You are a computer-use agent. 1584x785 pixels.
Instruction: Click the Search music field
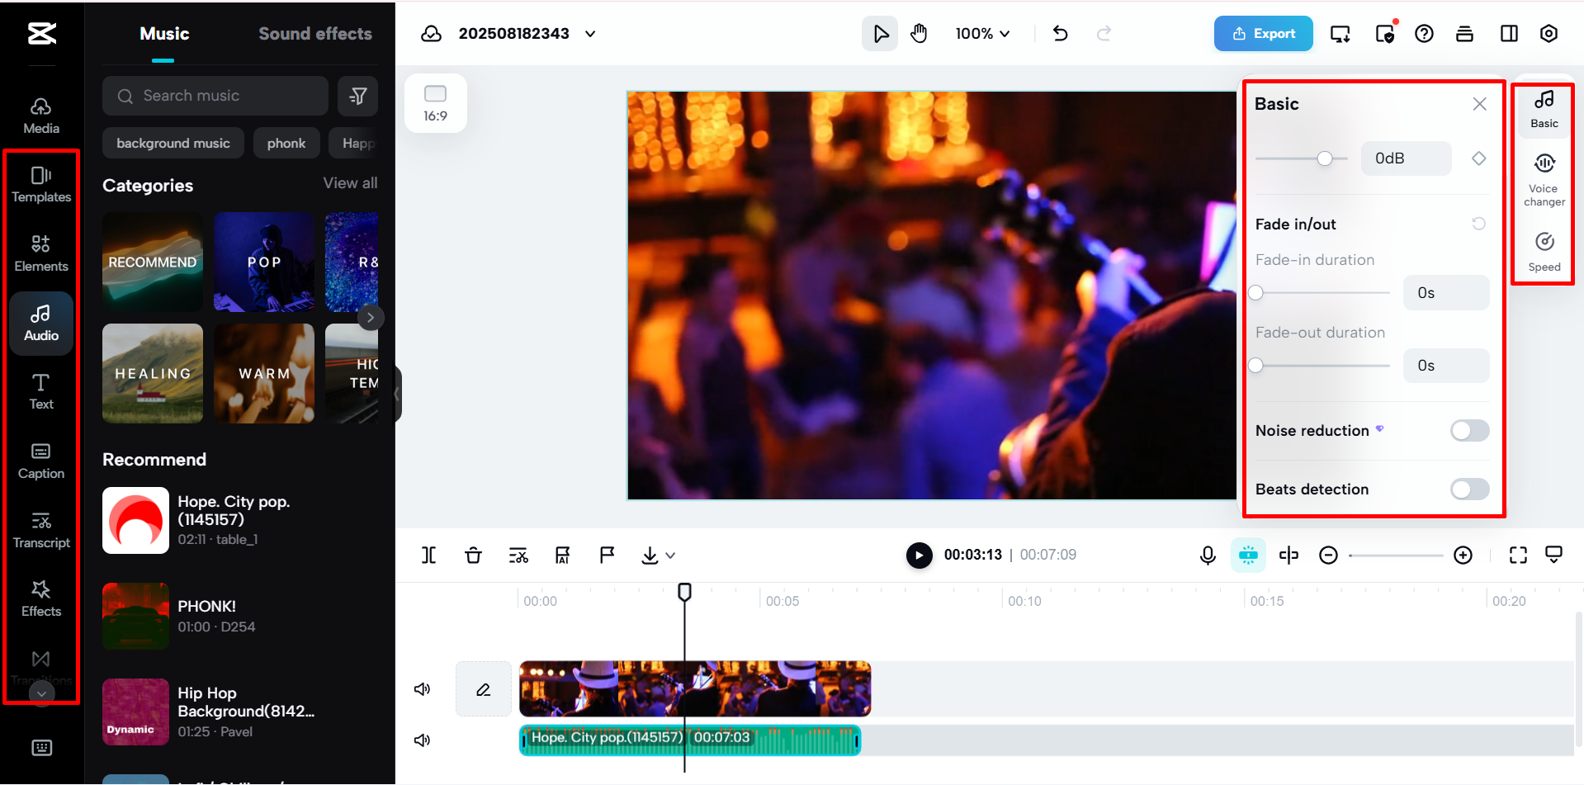[x=215, y=96]
